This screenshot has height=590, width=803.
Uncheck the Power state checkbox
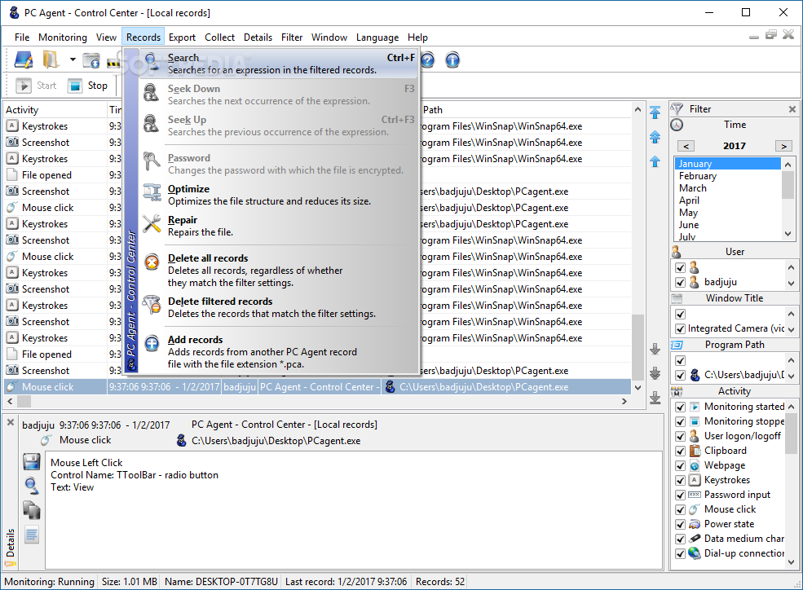pos(680,525)
